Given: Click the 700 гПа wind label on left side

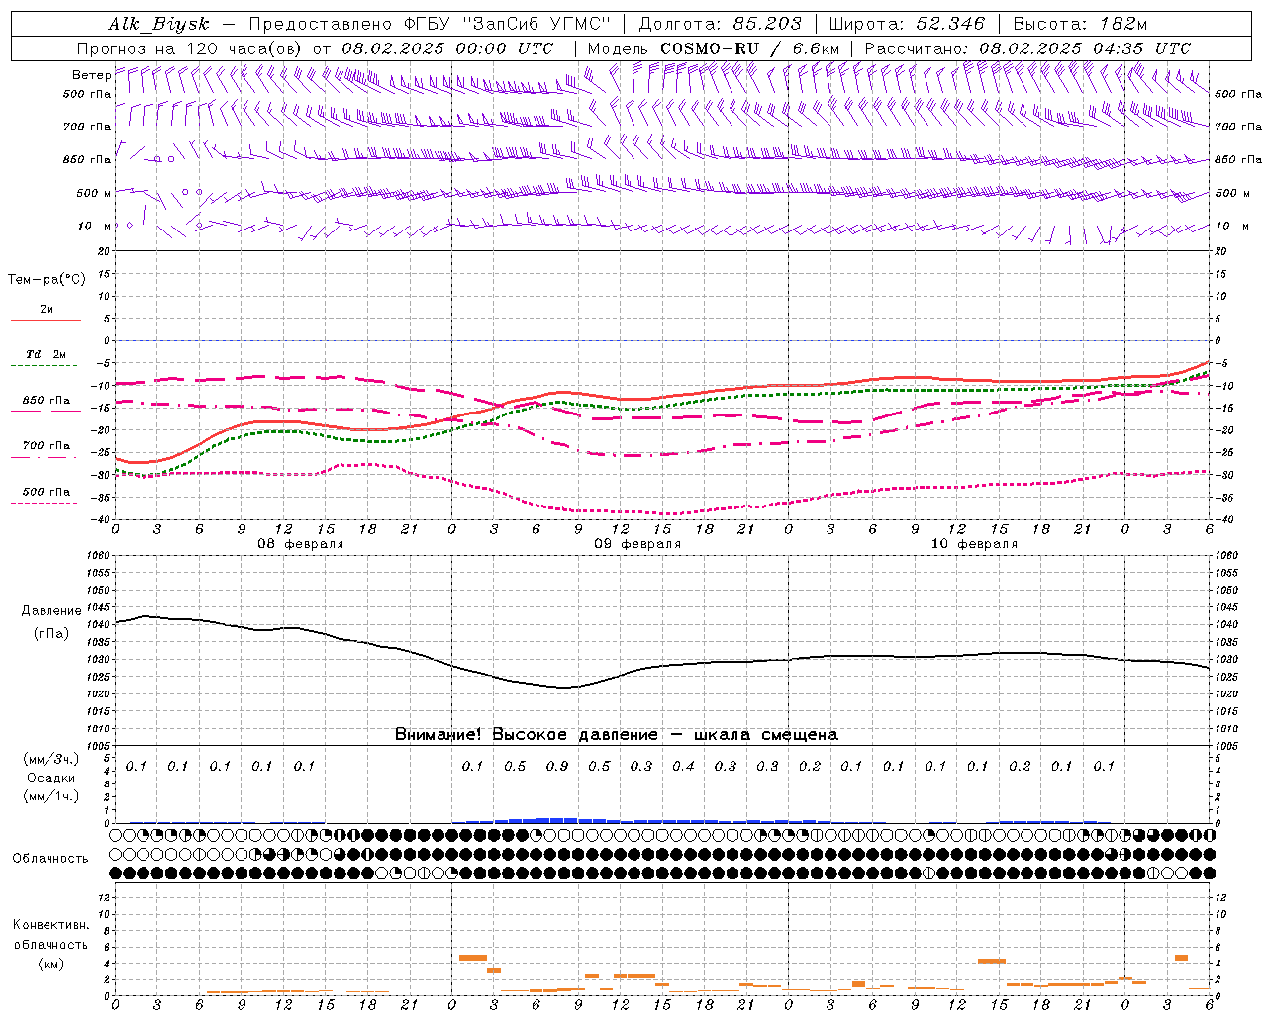Looking at the screenshot, I should coord(87,127).
